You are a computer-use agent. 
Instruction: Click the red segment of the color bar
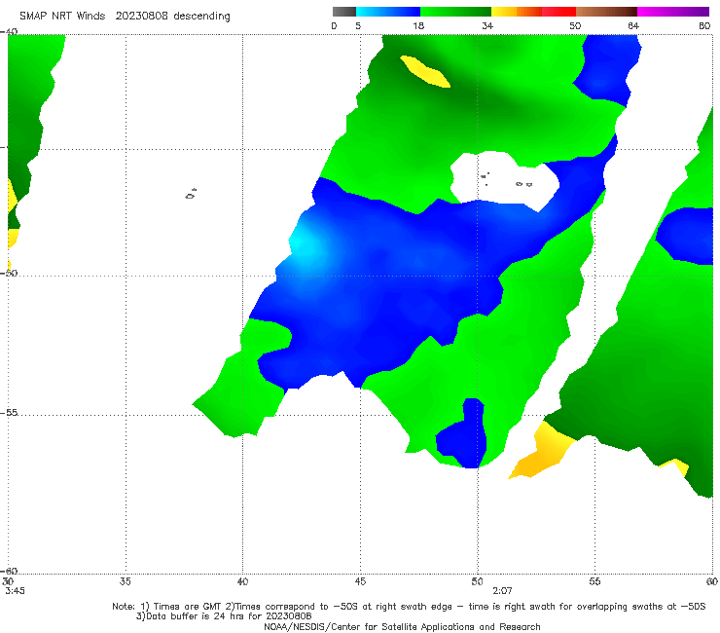[x=558, y=12]
